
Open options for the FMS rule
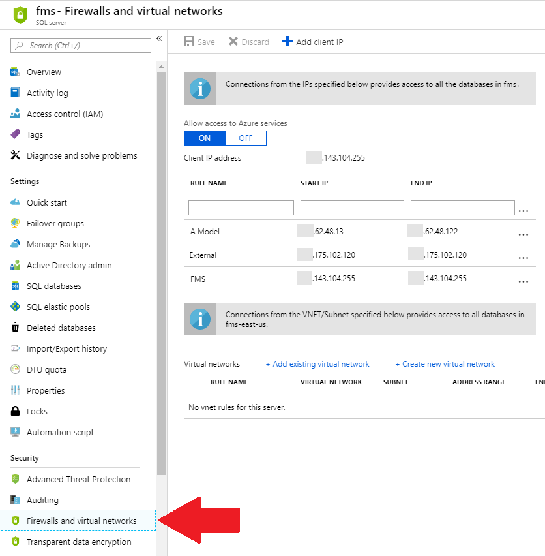coord(523,281)
